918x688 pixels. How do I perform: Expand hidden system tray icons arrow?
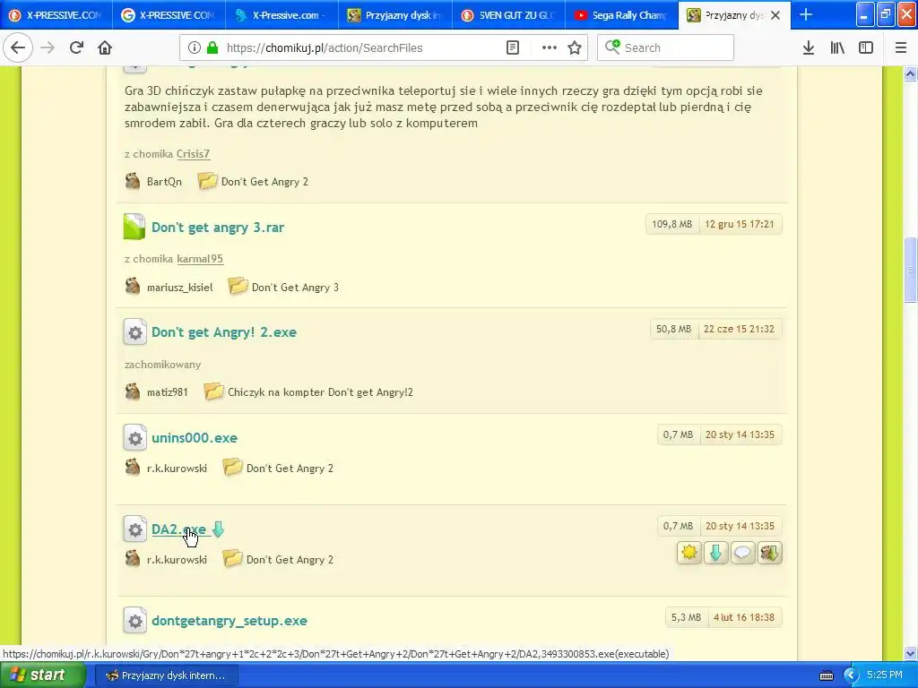(851, 675)
